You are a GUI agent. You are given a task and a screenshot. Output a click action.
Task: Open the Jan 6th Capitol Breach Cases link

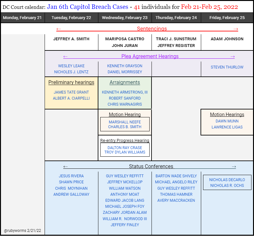pyautogui.click(x=87, y=7)
